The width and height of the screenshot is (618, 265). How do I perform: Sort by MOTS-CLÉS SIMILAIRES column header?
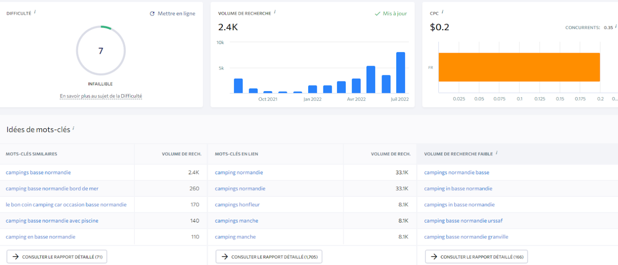coord(31,154)
